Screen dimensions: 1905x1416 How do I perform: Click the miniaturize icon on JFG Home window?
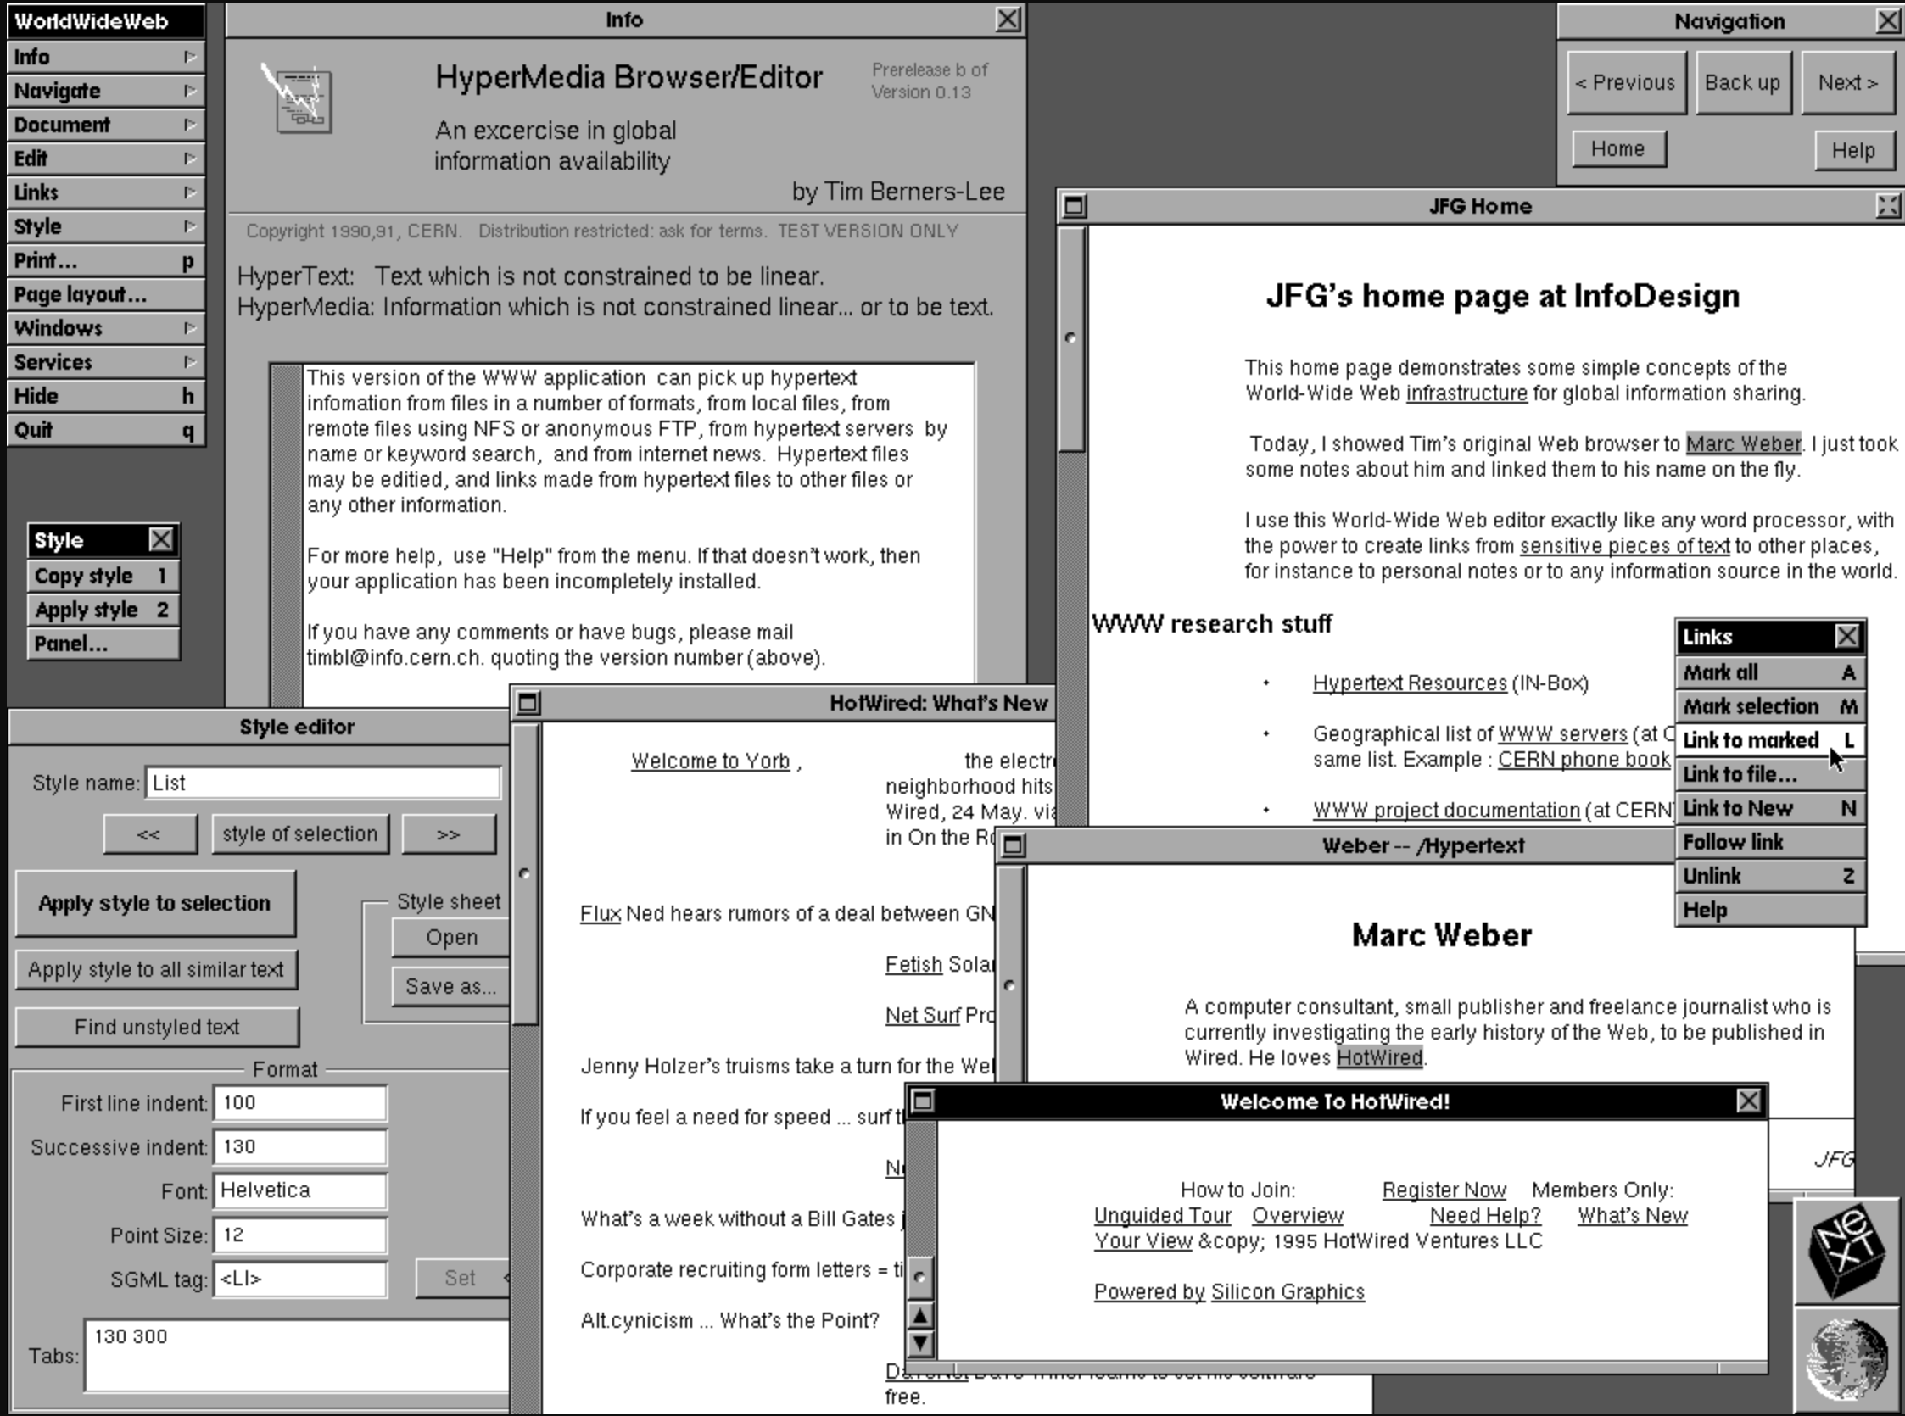click(1073, 206)
